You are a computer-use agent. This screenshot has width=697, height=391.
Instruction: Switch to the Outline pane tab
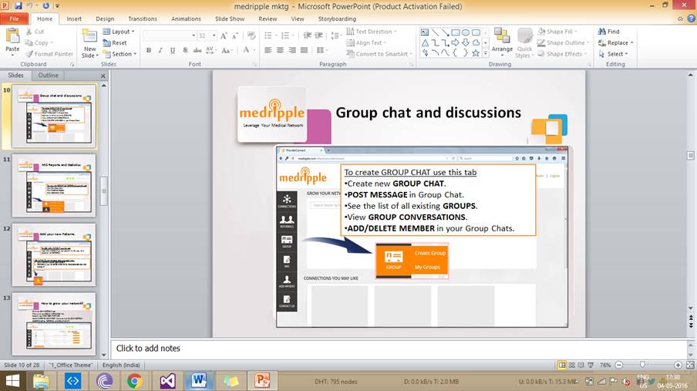pos(49,76)
